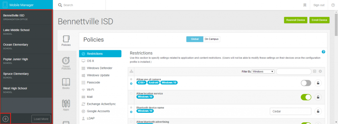Select radio circle in Allow location service row
The width and height of the screenshot is (338, 124).
[131, 93]
